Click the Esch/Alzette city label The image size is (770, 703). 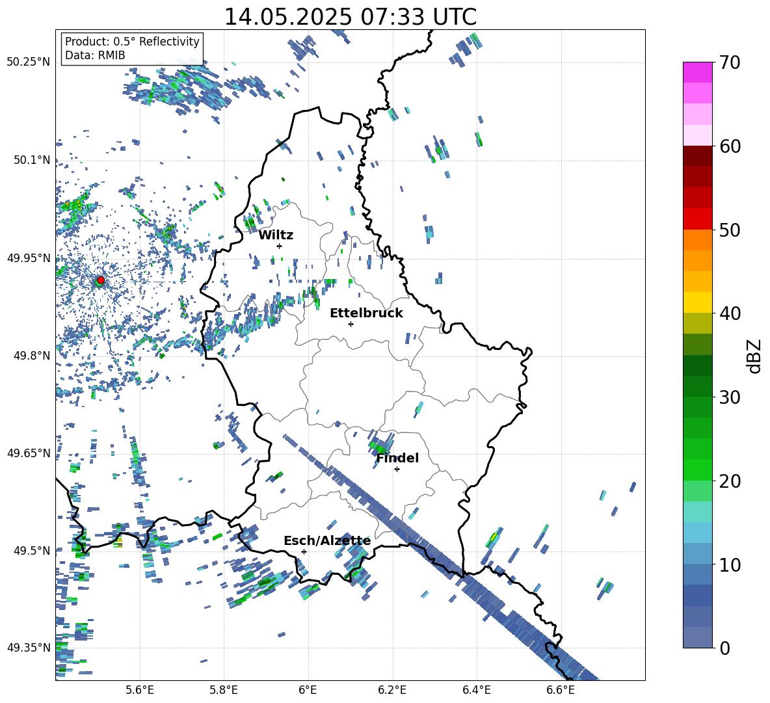click(x=328, y=540)
